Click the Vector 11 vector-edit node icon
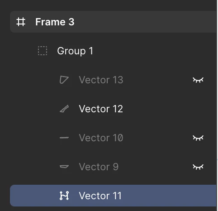218x211 pixels. click(x=64, y=196)
